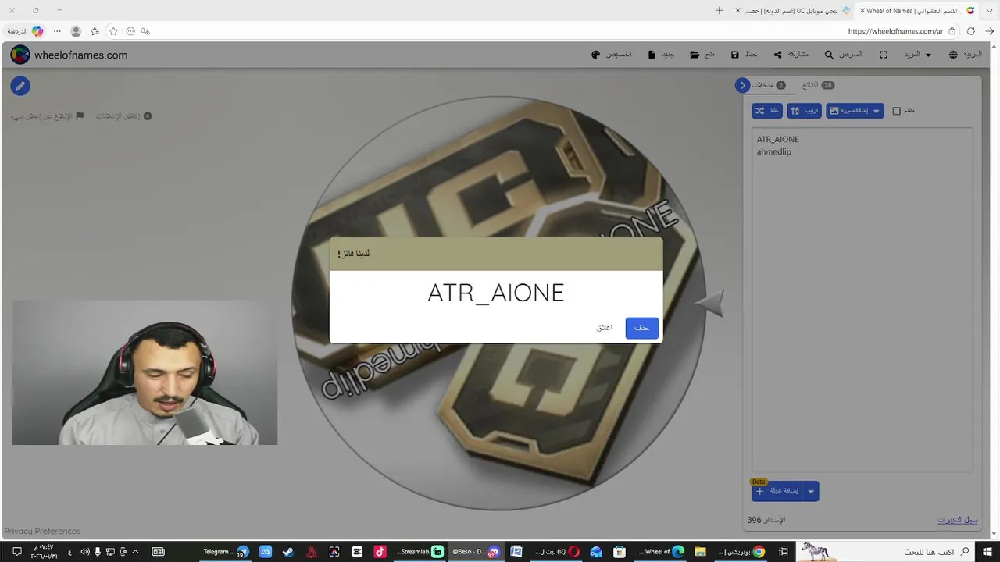This screenshot has width=1000, height=562.
Task: Open a new browser tab
Action: point(720,11)
